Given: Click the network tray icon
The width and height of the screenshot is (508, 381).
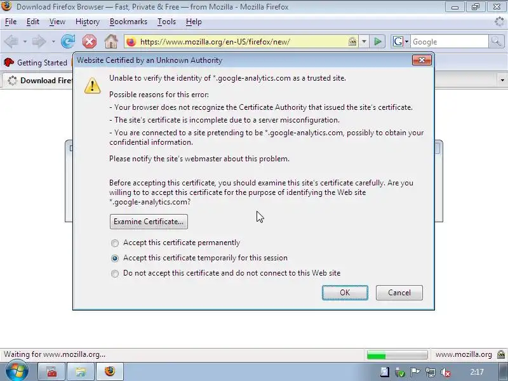Looking at the screenshot, I should (431, 372).
